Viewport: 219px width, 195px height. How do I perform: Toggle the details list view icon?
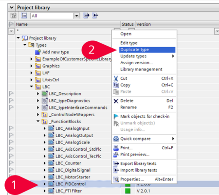pos(24,16)
